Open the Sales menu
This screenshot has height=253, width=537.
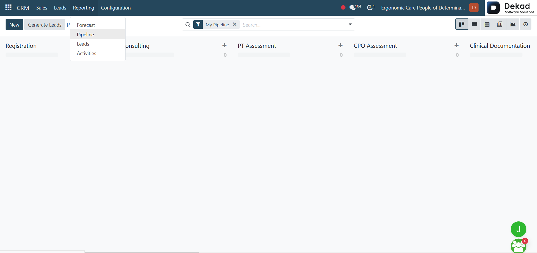pyautogui.click(x=42, y=8)
